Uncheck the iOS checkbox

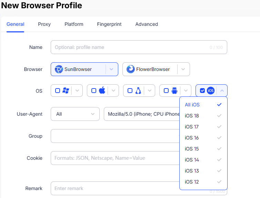click(x=202, y=91)
